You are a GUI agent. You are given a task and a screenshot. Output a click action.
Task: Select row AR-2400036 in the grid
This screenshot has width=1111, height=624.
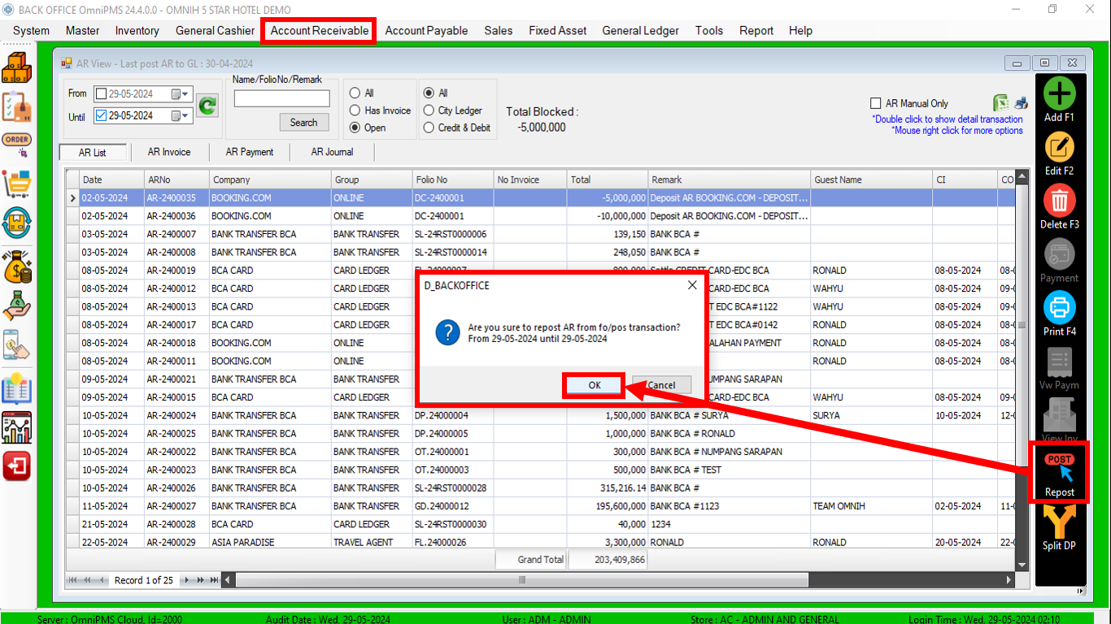point(540,216)
